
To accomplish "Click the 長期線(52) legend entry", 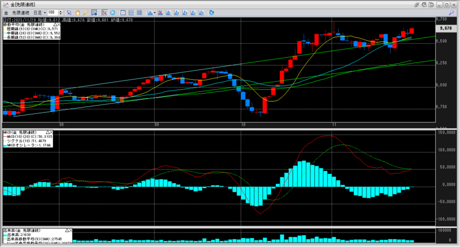I will [x=32, y=38].
